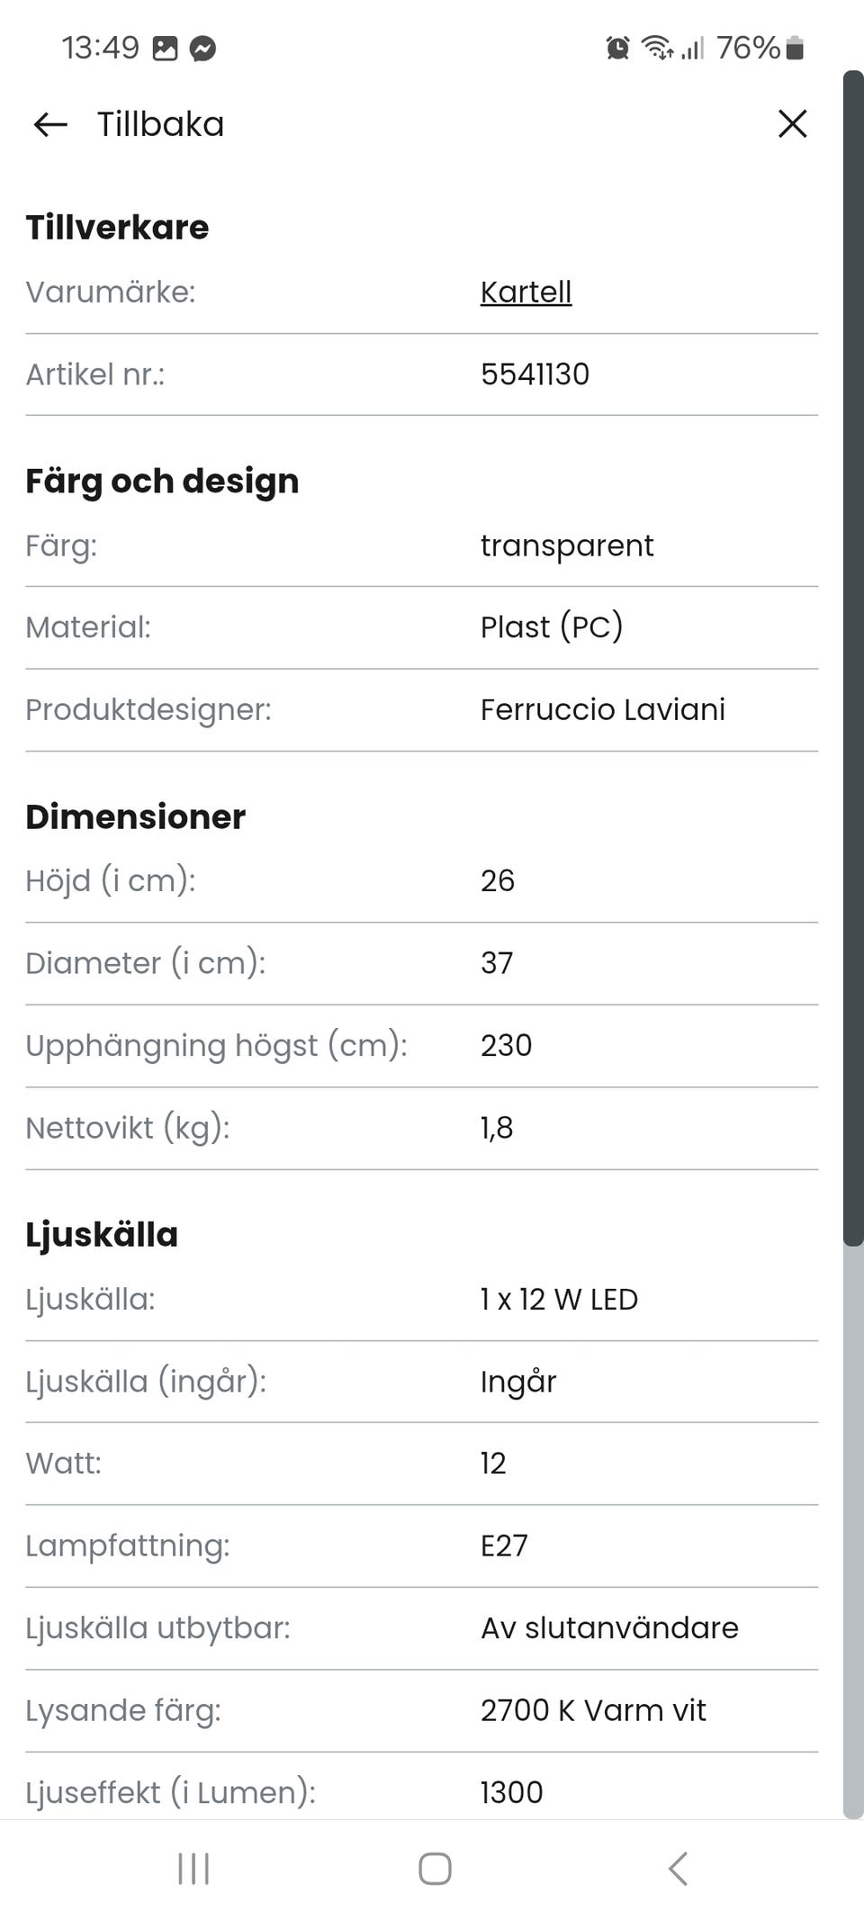Image resolution: width=864 pixels, height=1920 pixels.
Task: Tap the Messenger notification icon
Action: pyautogui.click(x=203, y=48)
